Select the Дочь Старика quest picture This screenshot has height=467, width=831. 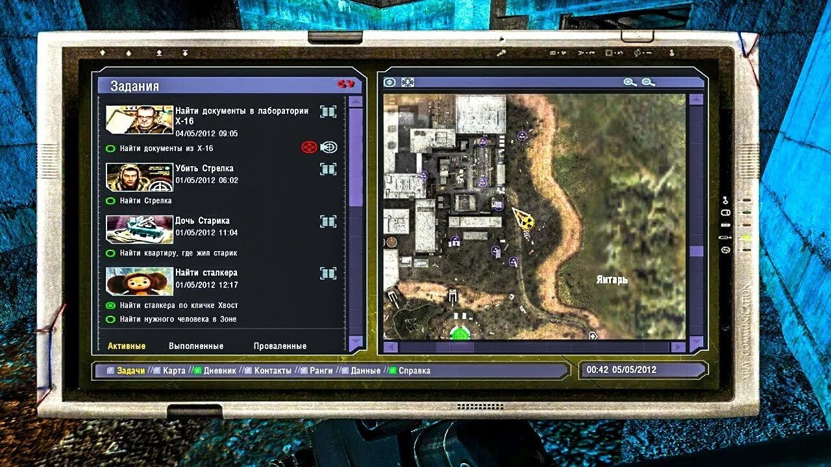(140, 230)
